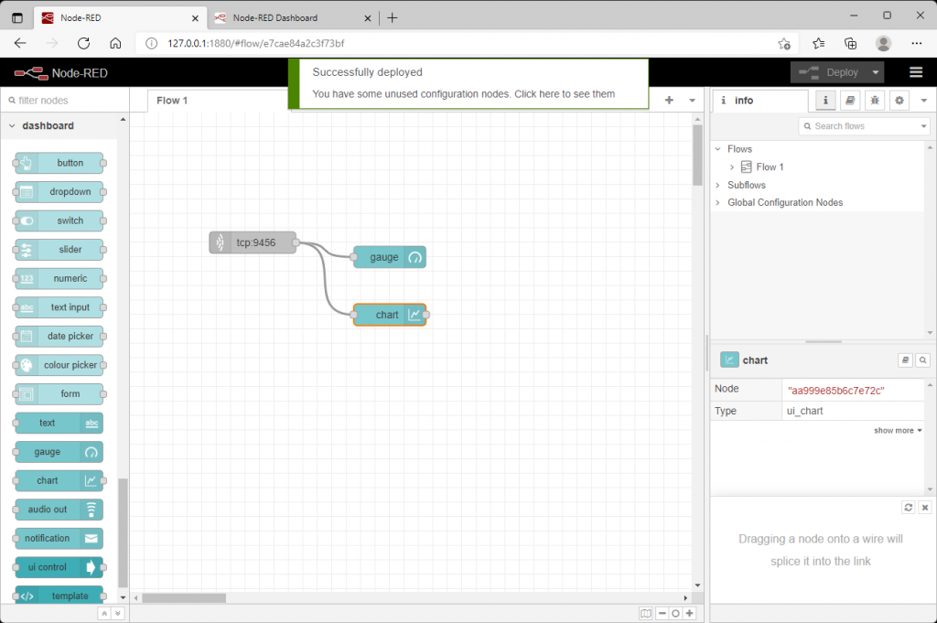
Task: Open chart node help book icon
Action: [905, 360]
